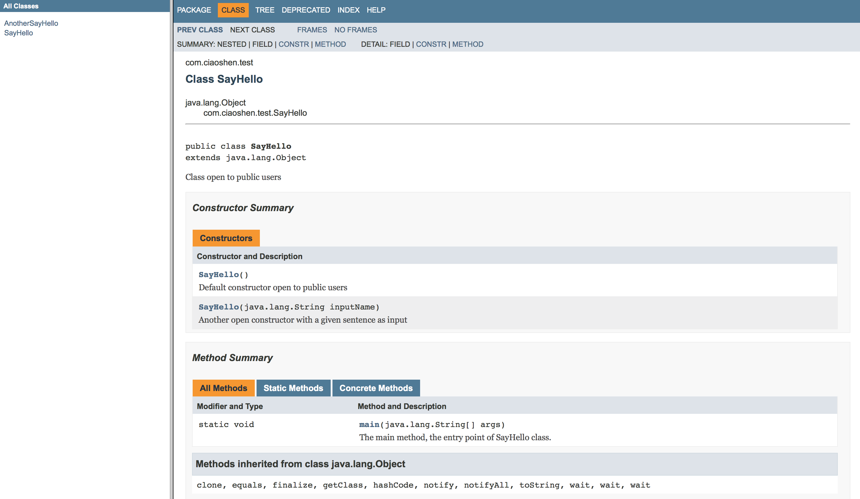Select the Static Methods tab
860x499 pixels.
tap(293, 388)
